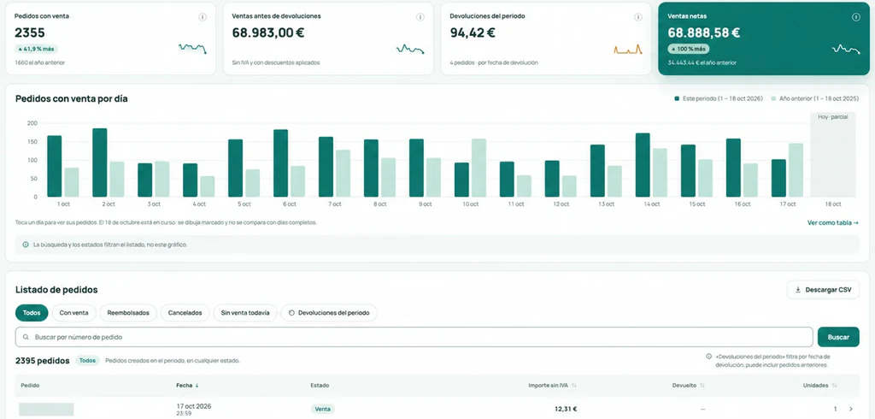Click dark bar for 2 oct

coord(100,162)
